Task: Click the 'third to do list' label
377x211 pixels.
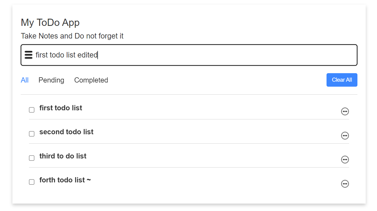Action: pyautogui.click(x=63, y=156)
